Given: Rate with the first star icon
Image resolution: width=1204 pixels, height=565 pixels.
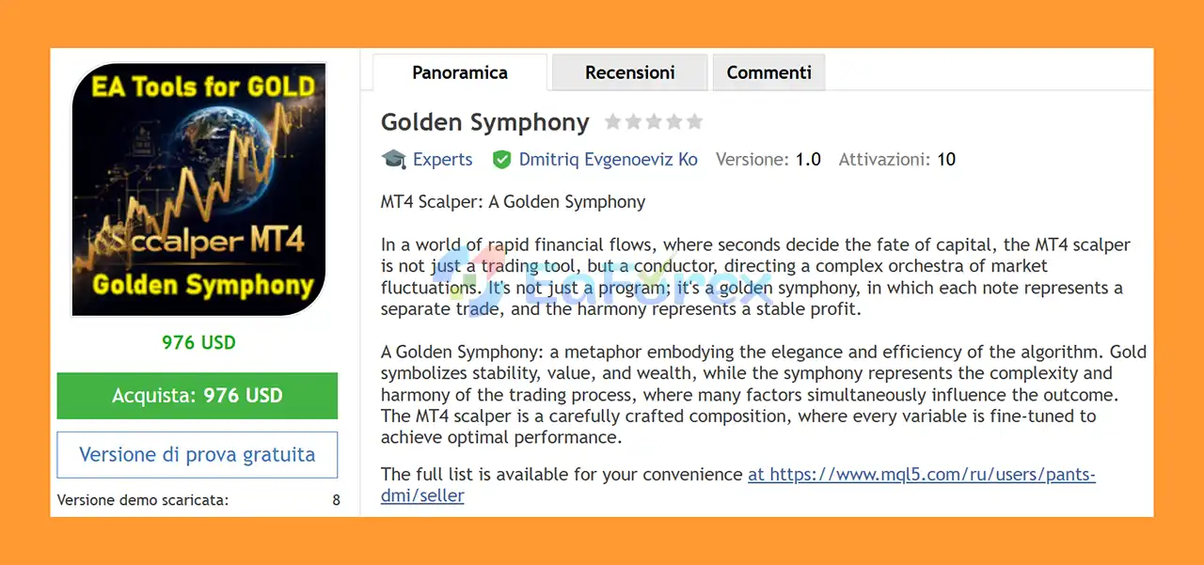Looking at the screenshot, I should [x=612, y=121].
